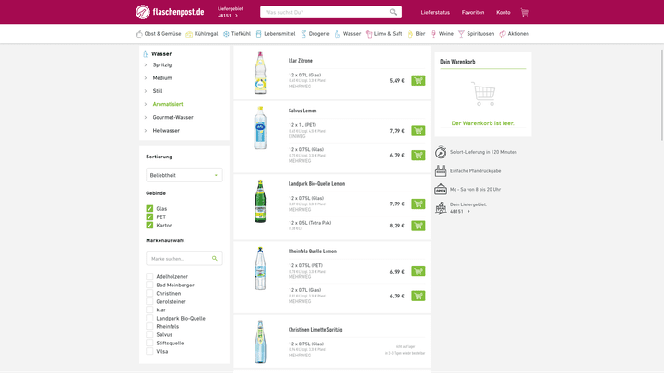This screenshot has height=373, width=664.
Task: Click the 'Was suchst Du?' search field
Action: click(323, 13)
